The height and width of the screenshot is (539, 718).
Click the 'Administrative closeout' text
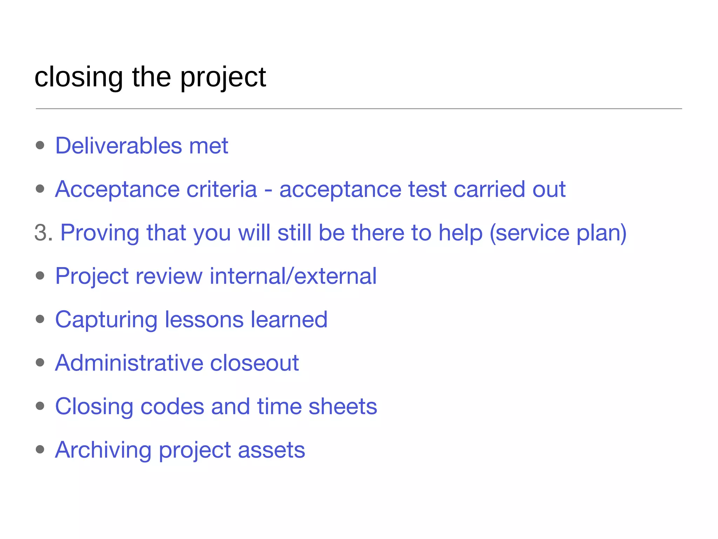(x=177, y=363)
